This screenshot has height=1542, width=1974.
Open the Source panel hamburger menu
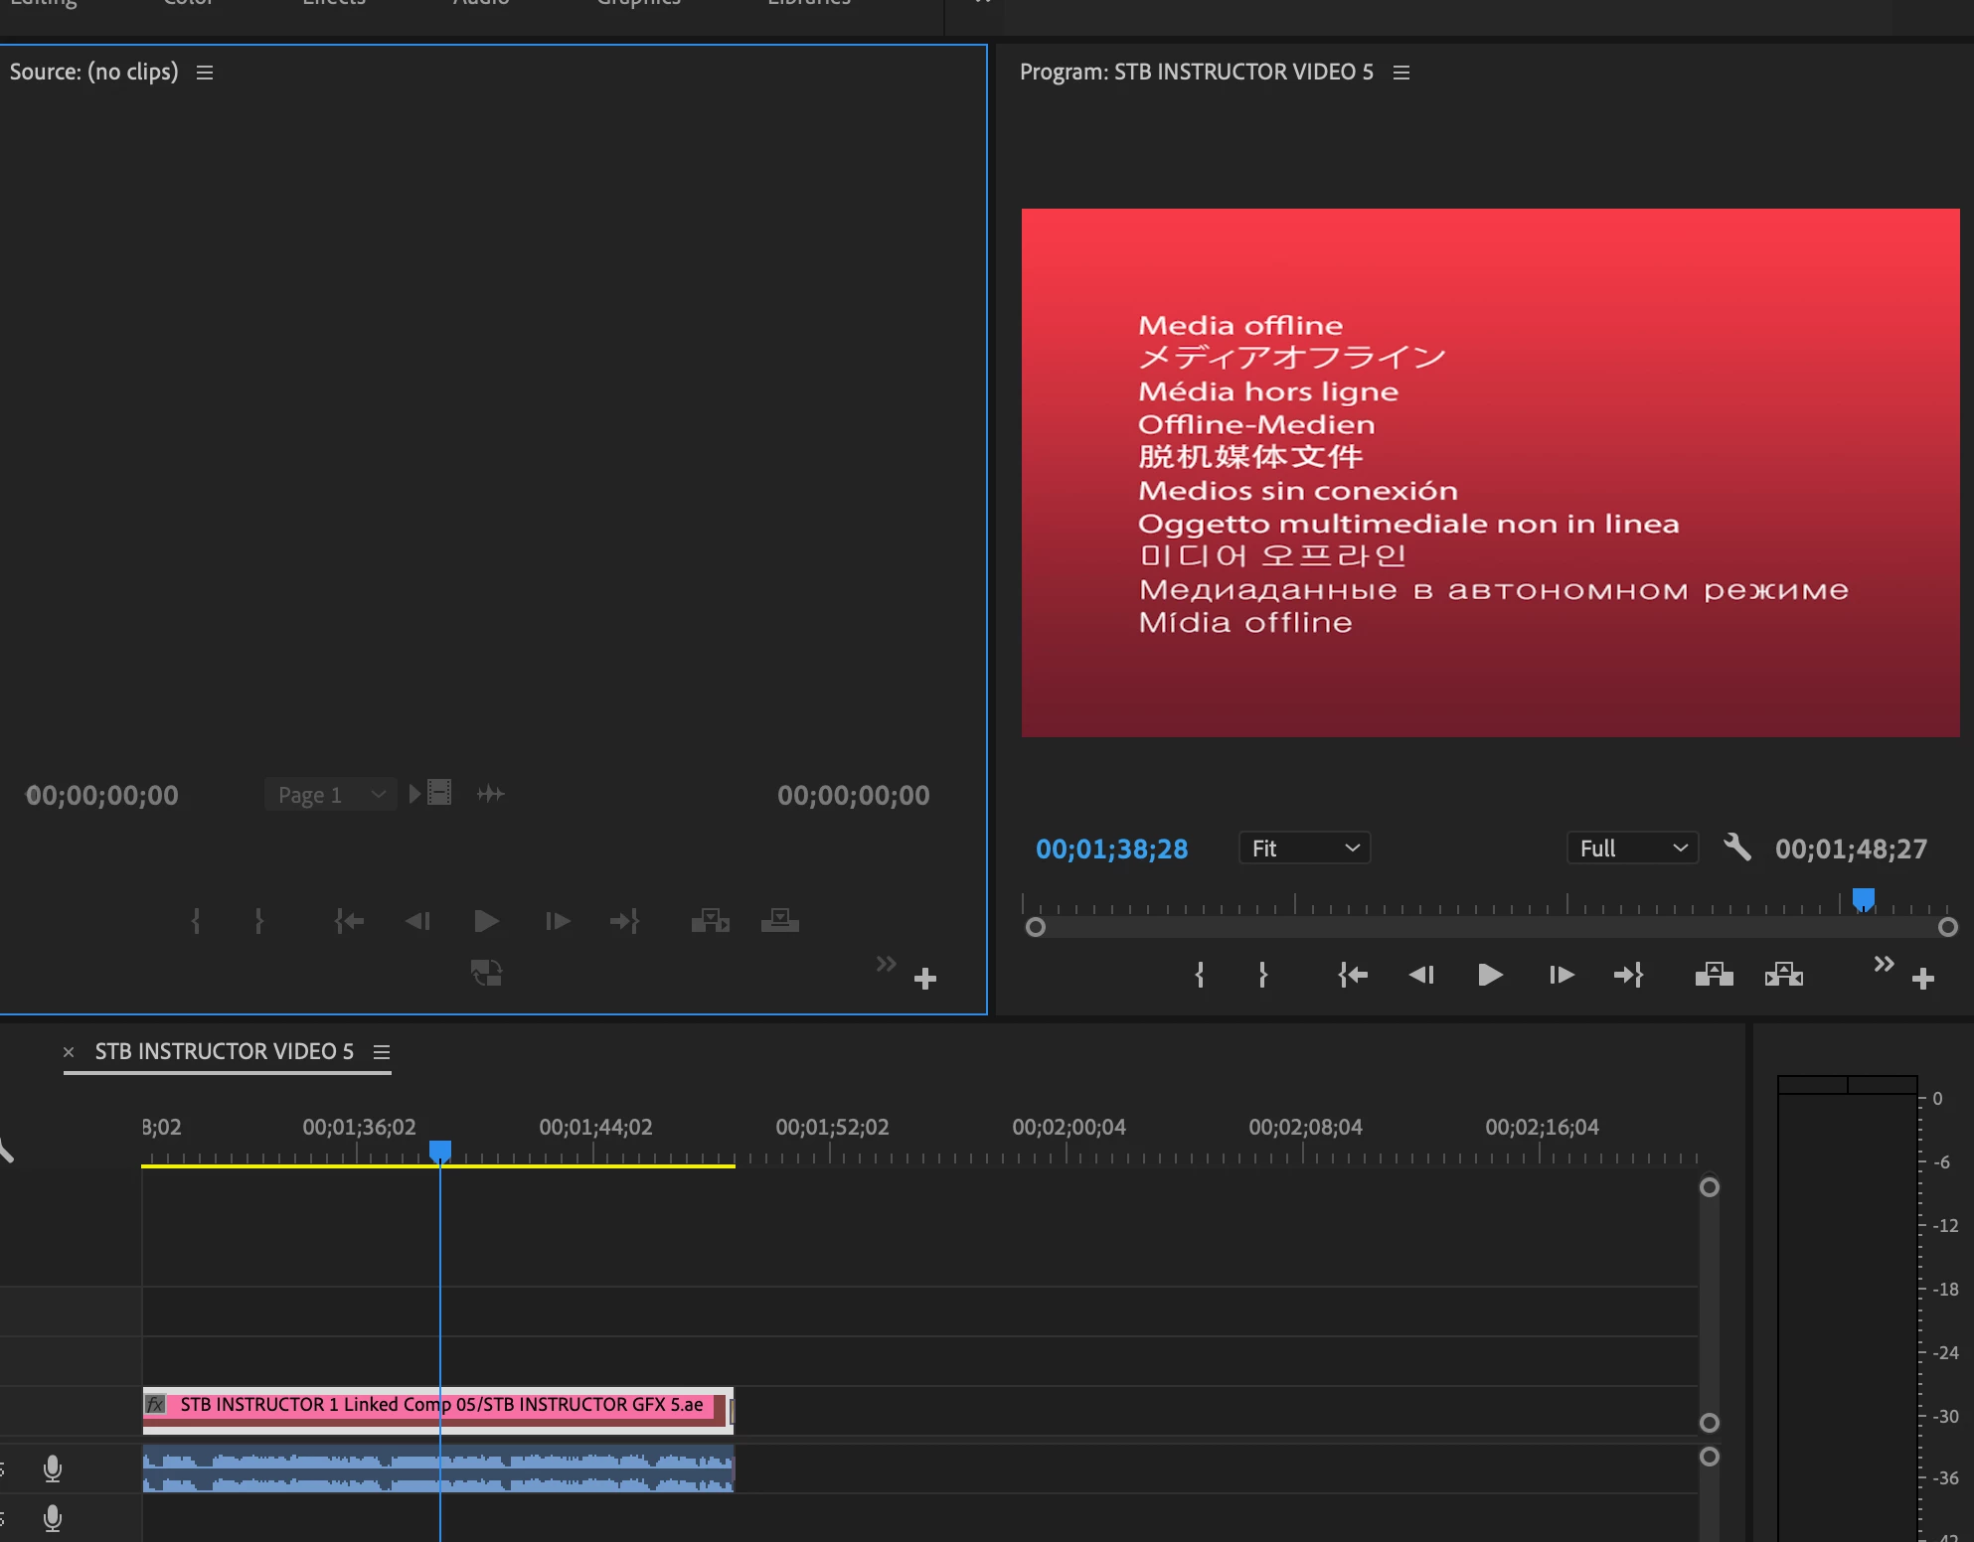[x=205, y=73]
